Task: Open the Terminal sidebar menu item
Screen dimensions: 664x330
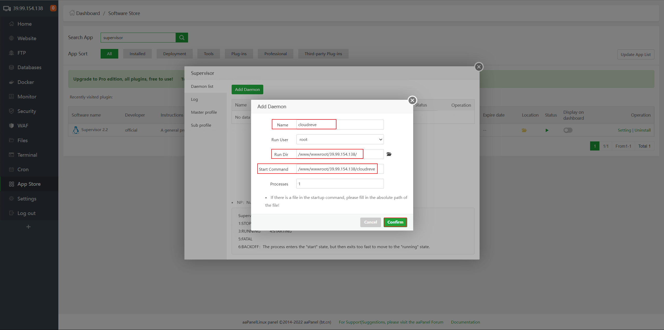Action: tap(27, 155)
